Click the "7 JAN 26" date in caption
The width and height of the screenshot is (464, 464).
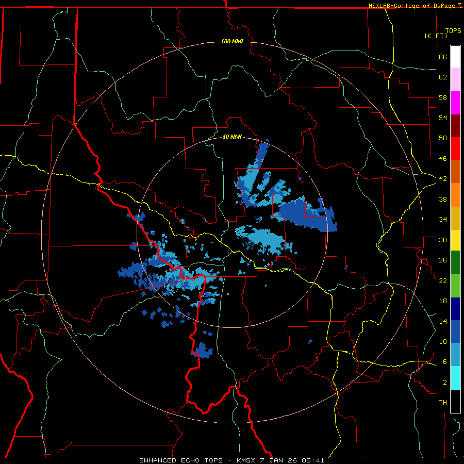[278, 460]
